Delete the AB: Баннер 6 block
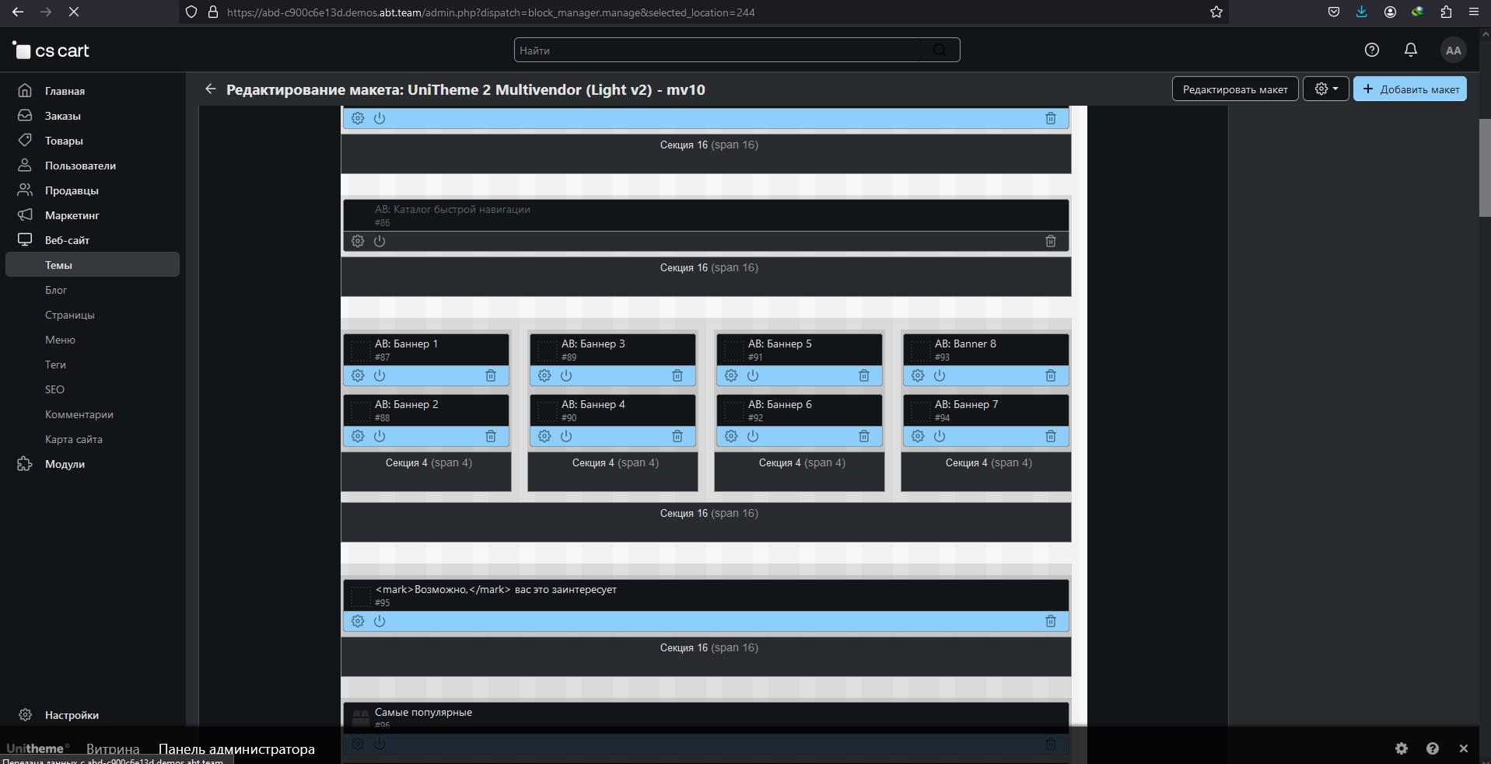 point(864,436)
